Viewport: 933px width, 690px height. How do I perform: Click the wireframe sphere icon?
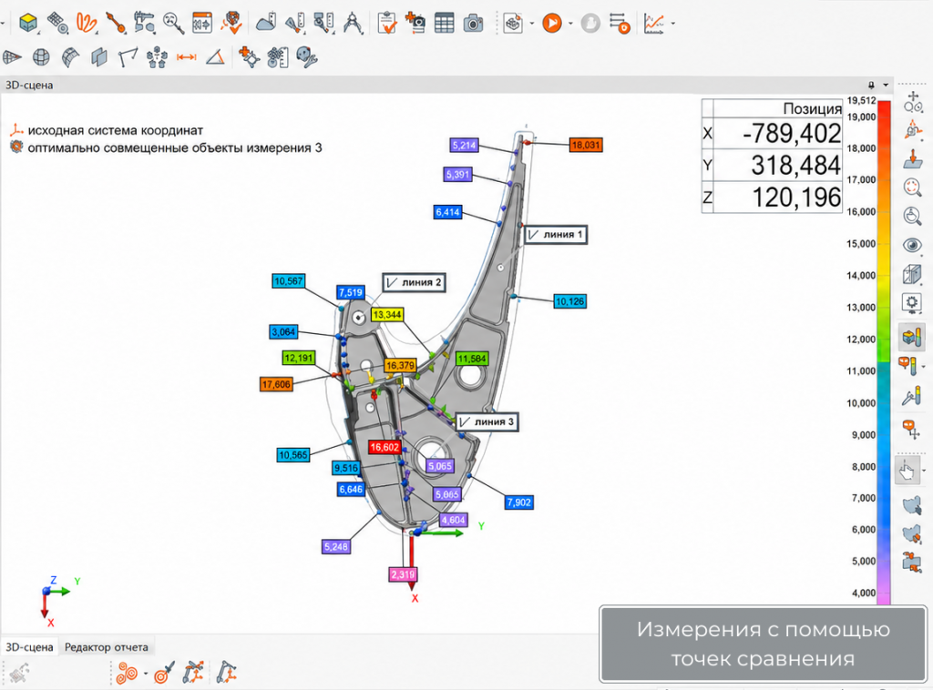[41, 57]
